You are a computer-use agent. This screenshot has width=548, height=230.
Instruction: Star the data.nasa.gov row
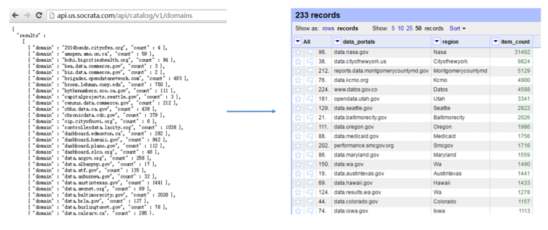coord(298,52)
